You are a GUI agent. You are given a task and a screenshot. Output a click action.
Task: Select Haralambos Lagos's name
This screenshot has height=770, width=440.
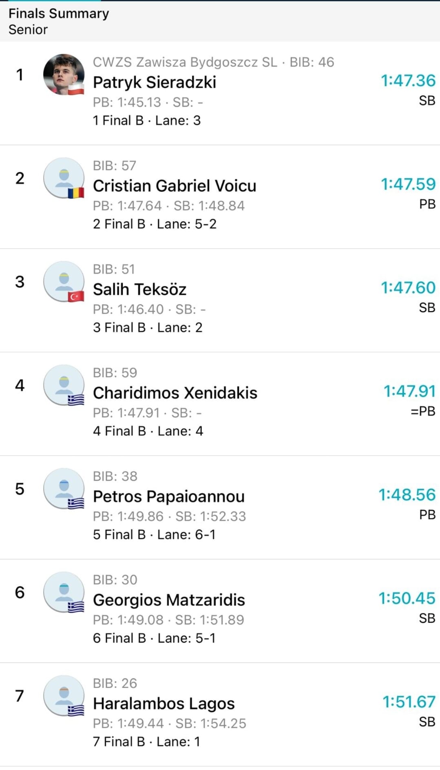[164, 704]
